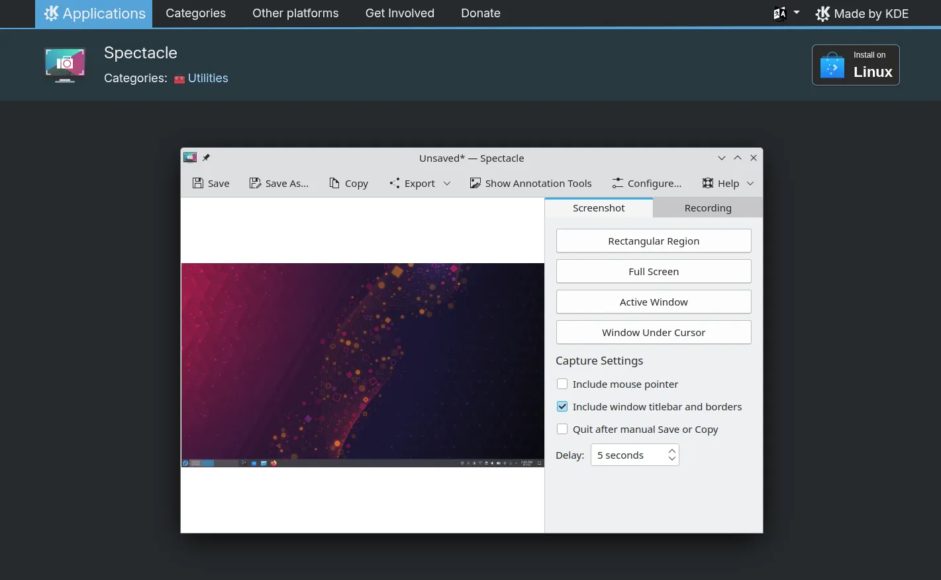Click the Copy icon in Spectacle toolbar
Viewport: 941px width, 580px height.
(334, 184)
